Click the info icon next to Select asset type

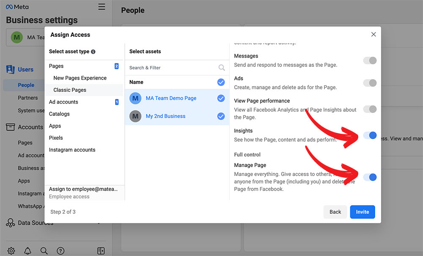point(93,52)
